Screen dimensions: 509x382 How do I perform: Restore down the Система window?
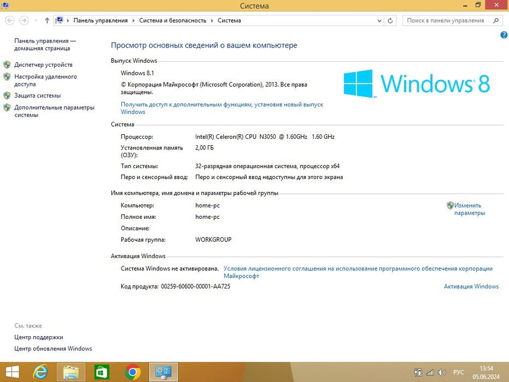tap(478, 5)
